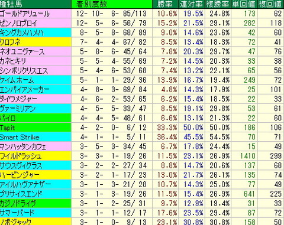The width and height of the screenshot is (284, 225).
Task: Click the 12-10-6-85/113 record for ゴールドアリュール
Action: tap(112, 14)
